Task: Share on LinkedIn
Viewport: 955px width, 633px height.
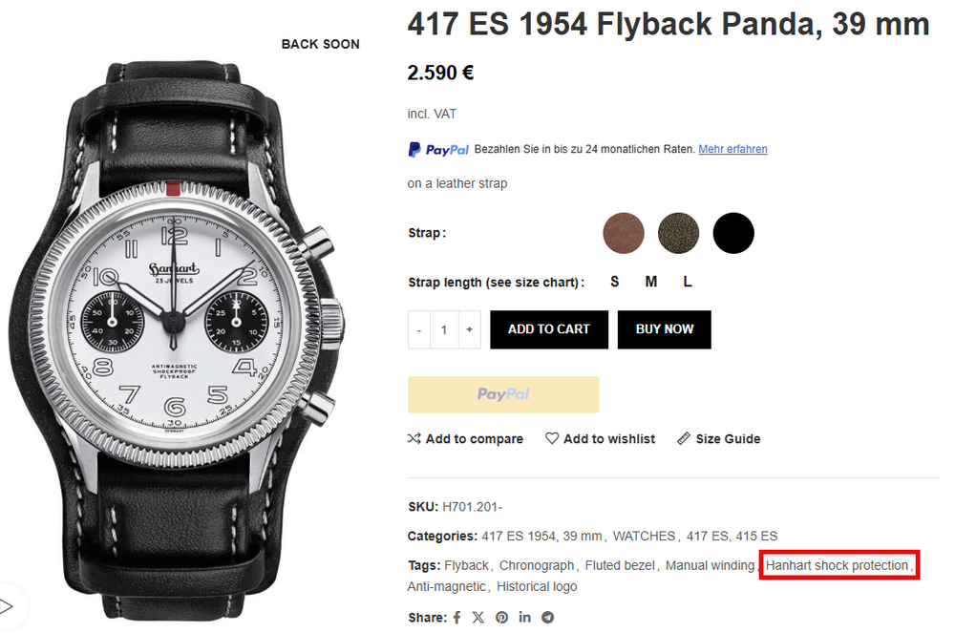Action: point(525,618)
